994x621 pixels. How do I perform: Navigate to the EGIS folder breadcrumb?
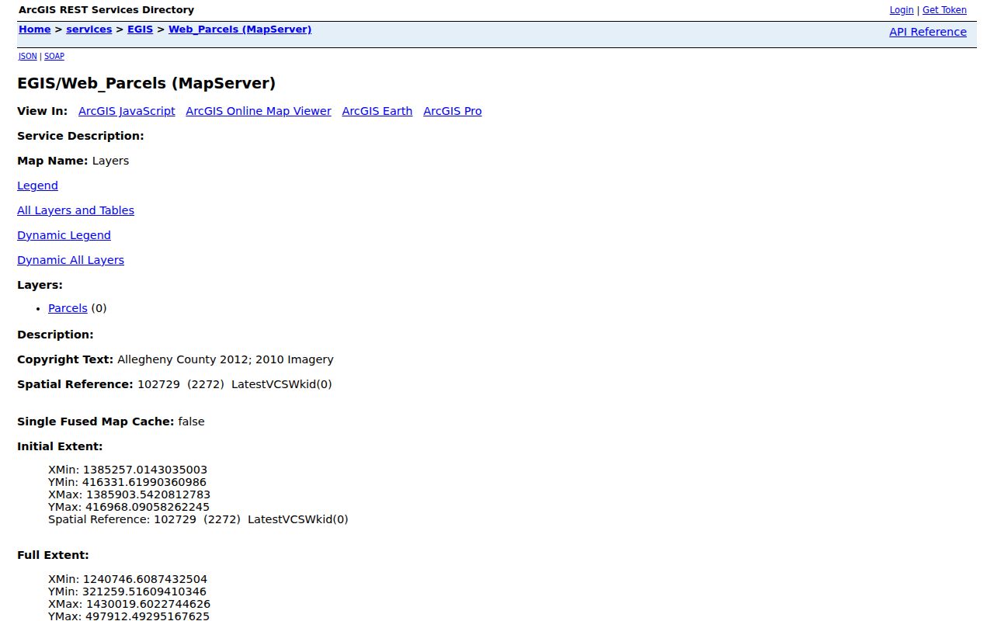[141, 29]
